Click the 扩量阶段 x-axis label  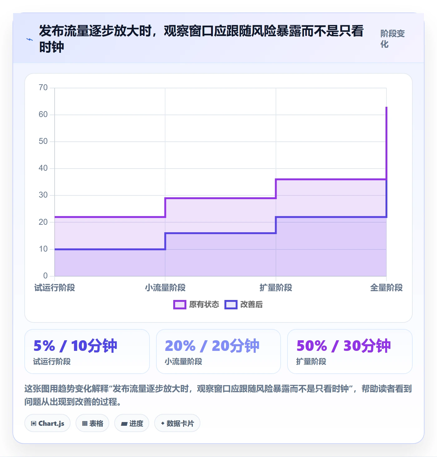(276, 287)
